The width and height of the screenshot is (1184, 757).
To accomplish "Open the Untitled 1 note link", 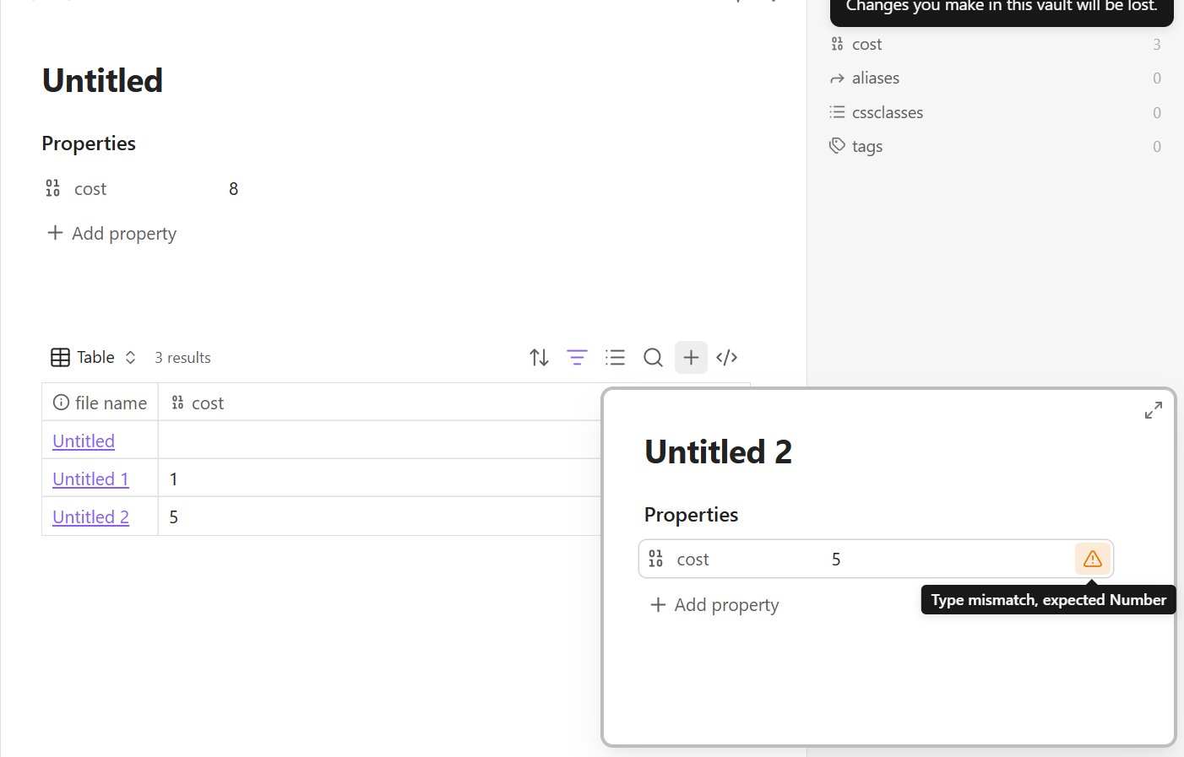I will [x=90, y=479].
